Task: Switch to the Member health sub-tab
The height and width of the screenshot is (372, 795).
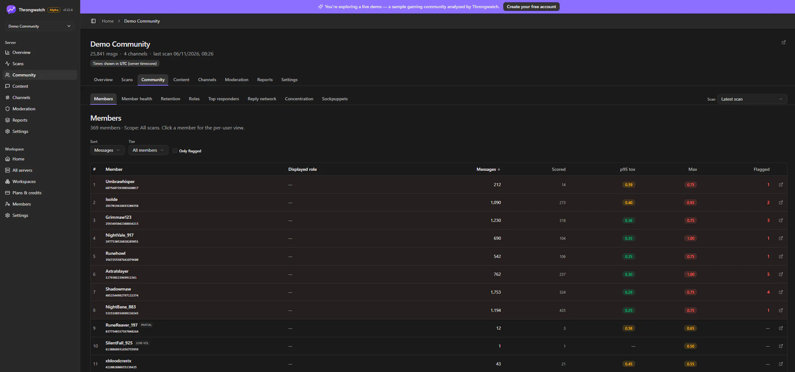Action: [x=137, y=99]
